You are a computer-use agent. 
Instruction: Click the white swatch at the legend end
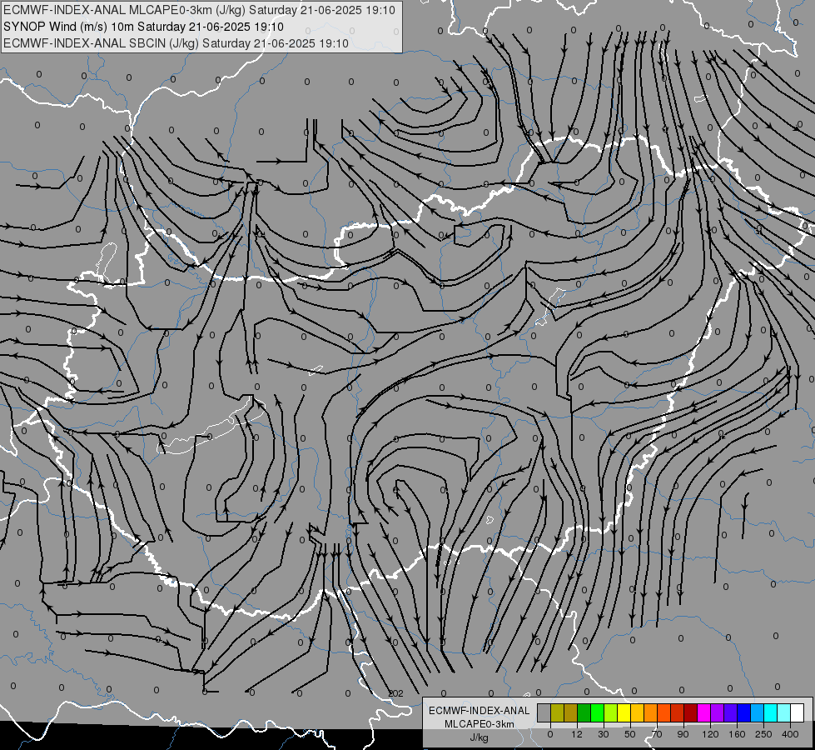click(797, 713)
